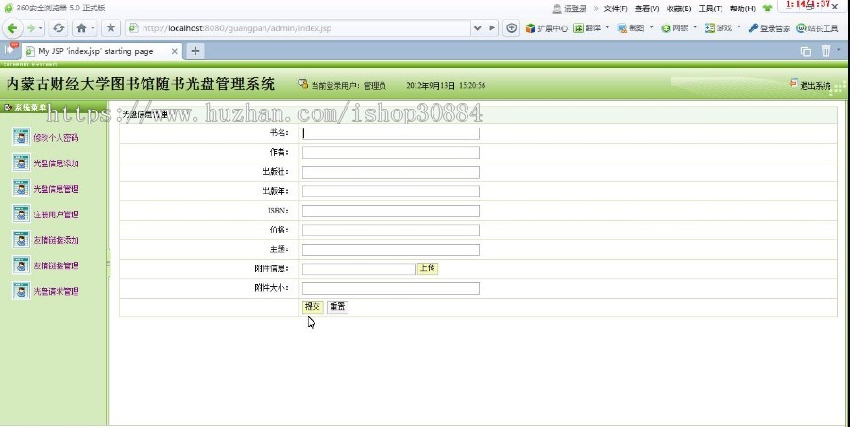850x427 pixels.
Task: Open 光盘请求管理 link
Action: click(56, 291)
